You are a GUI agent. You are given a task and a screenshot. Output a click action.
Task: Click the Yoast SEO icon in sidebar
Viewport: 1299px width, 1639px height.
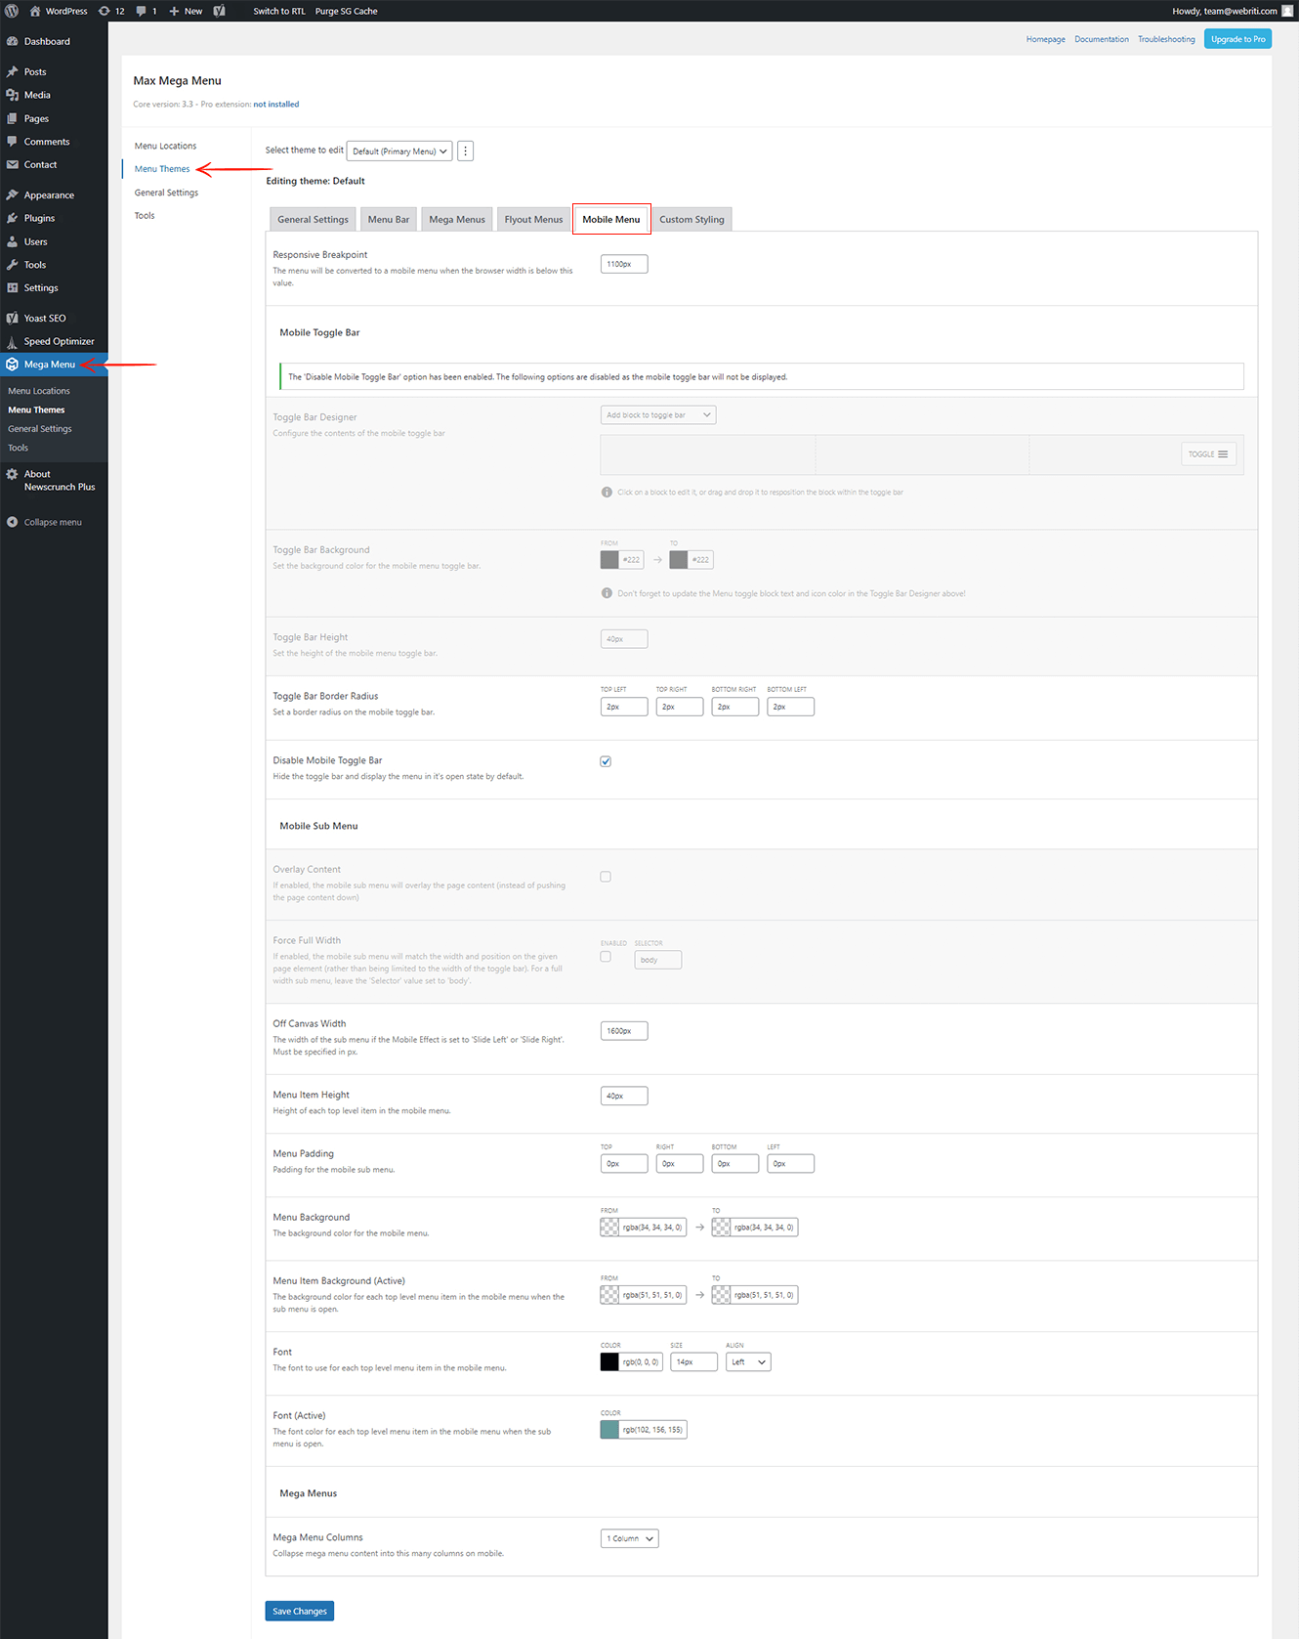(x=13, y=318)
